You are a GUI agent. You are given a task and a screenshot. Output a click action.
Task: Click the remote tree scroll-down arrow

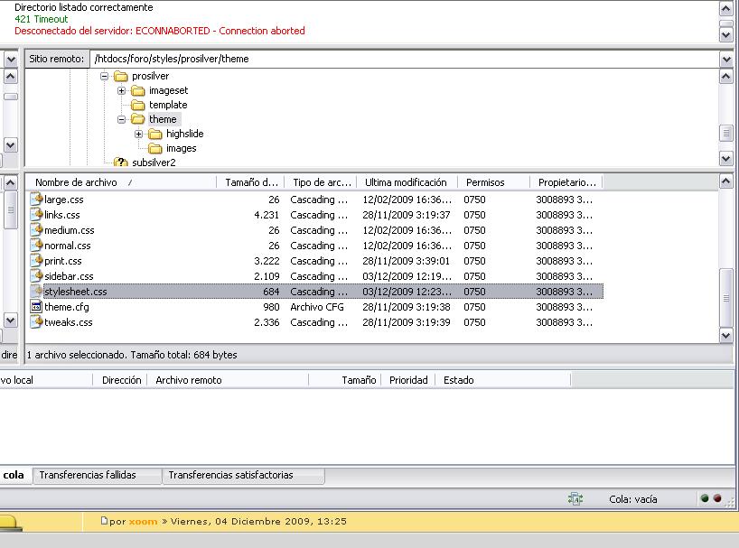pos(726,159)
